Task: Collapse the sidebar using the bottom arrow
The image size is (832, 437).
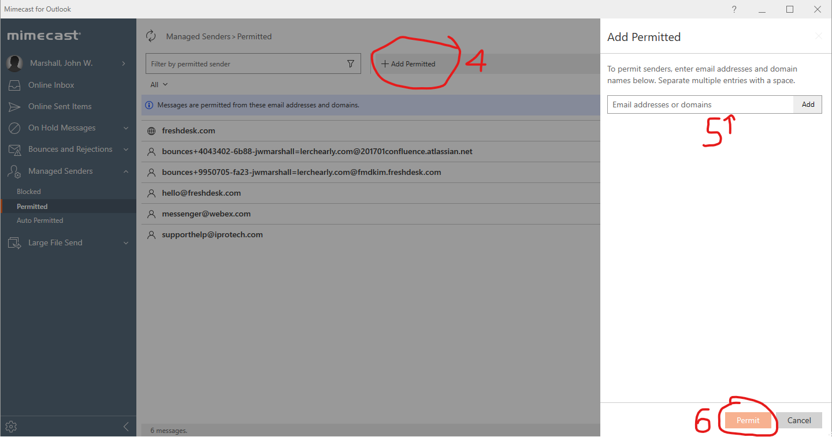Action: click(x=126, y=426)
